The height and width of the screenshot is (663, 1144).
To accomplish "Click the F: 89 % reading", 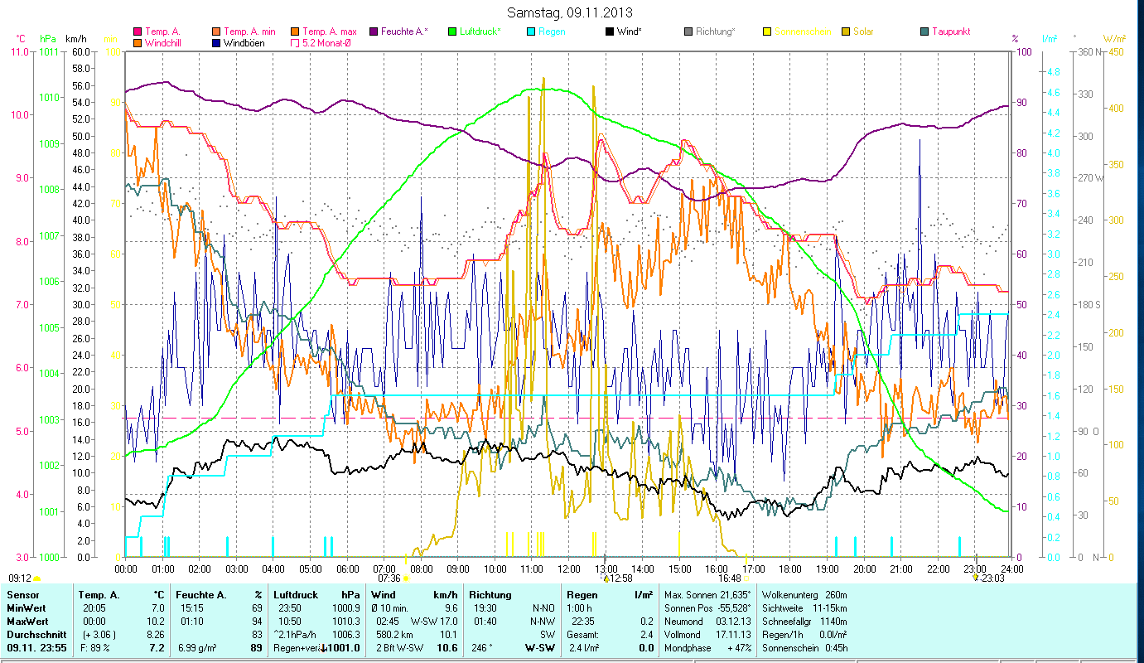I will [x=95, y=648].
